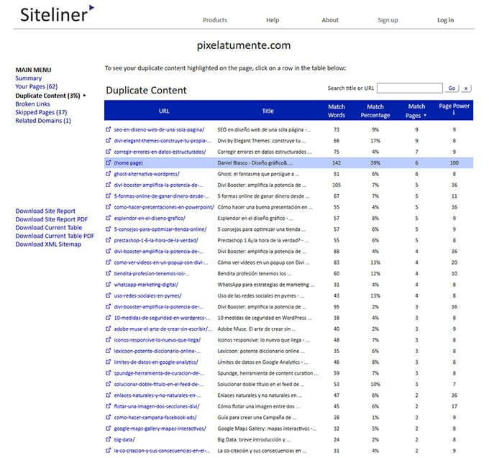This screenshot has height=458, width=489.
Task: Open external link icon for 5-consejos-para-optimizar-tienda-online row
Action: click(x=108, y=229)
